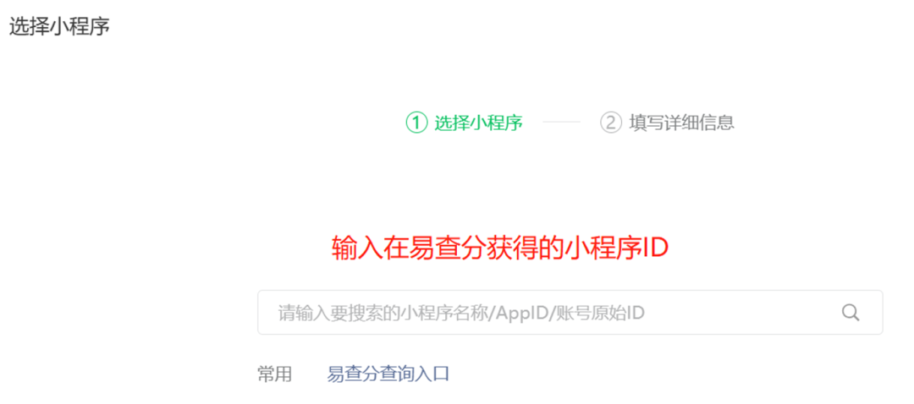The image size is (914, 404).
Task: Click the red 输入在易查分获得的小程序ID text
Action: pos(499,248)
